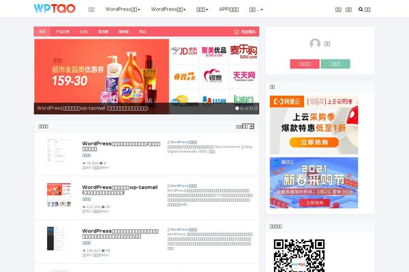The height and width of the screenshot is (272, 409).
Task: Open the 麦乐购 GOU.com brand logo
Action: pos(243,52)
